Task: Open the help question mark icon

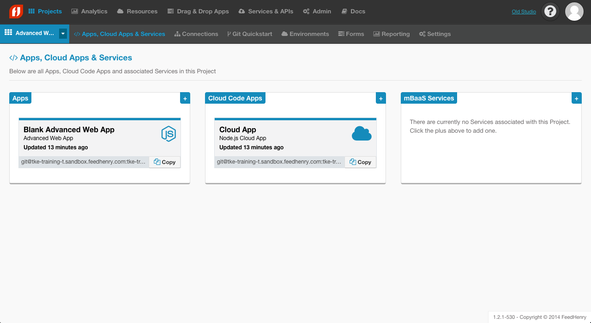Action: pyautogui.click(x=550, y=12)
